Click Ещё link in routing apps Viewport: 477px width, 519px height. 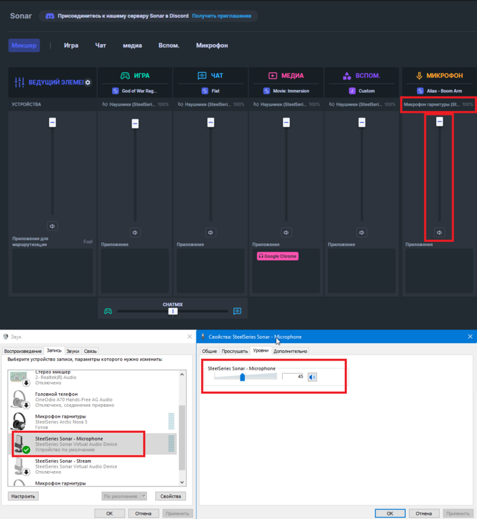coord(88,241)
